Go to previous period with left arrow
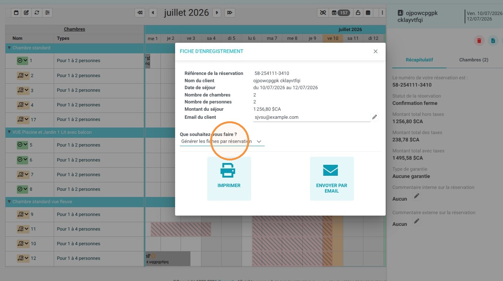Viewport: 503px width, 281px height. pyautogui.click(x=153, y=13)
